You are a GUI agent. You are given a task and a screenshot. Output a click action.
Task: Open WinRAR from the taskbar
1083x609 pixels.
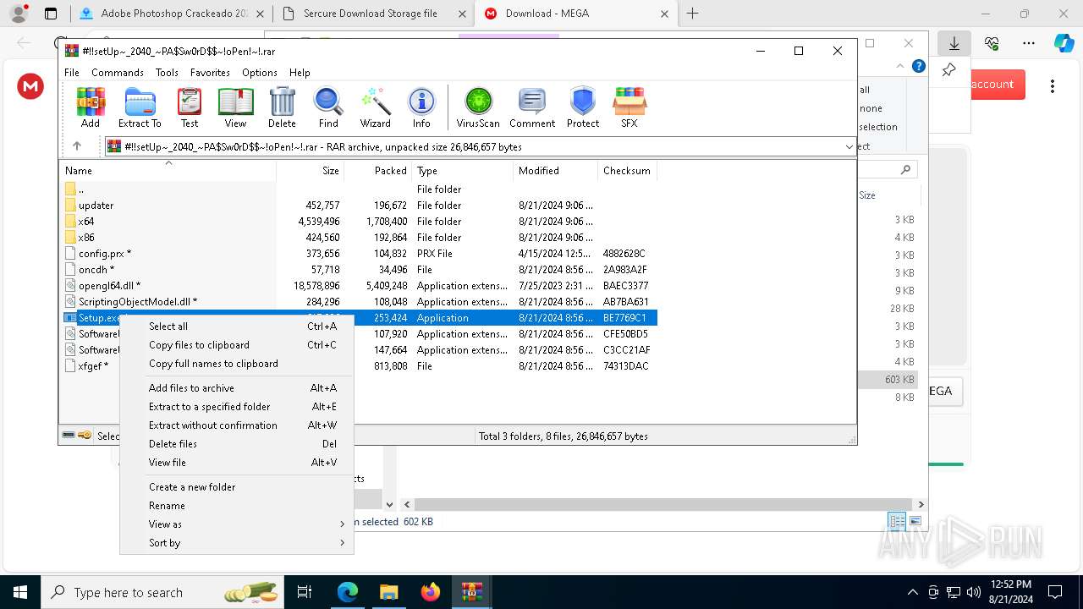471,592
